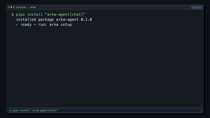210x118 pixels.
Task: Minimize the terminal with the yellow dot
Action: 11,7
